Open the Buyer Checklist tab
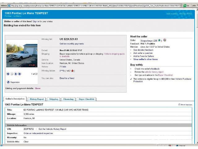 86,99
